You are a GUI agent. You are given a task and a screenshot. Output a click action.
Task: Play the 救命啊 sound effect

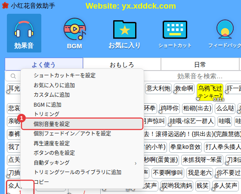point(184,89)
